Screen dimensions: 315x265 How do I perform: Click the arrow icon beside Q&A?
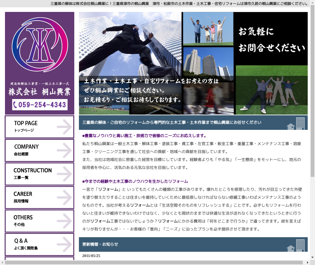64,244
